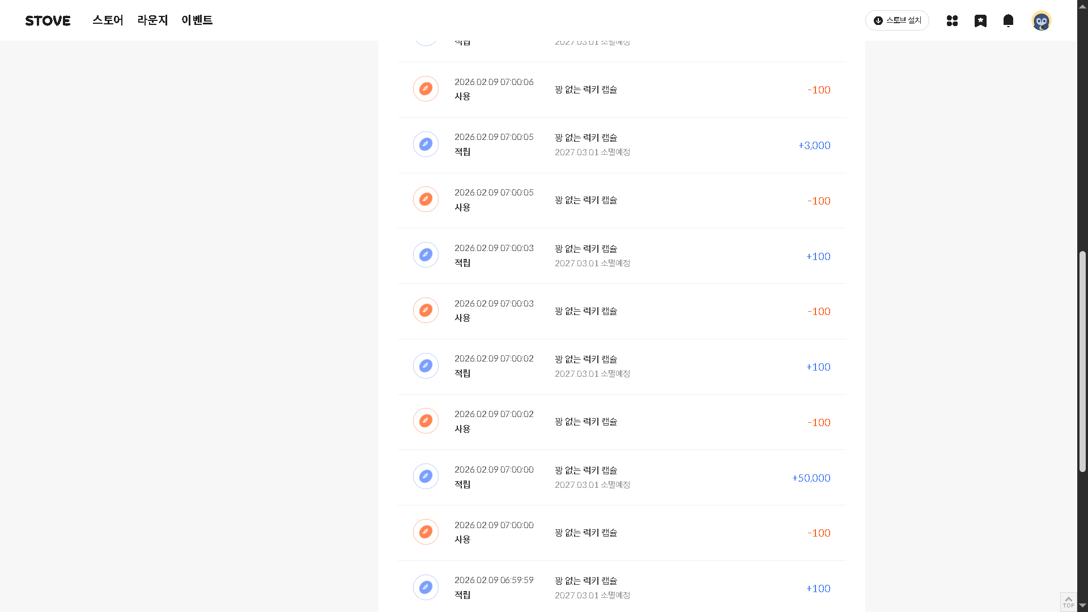Click the 스토브 설치 button
Viewport: 1088px width, 612px height.
[x=897, y=20]
